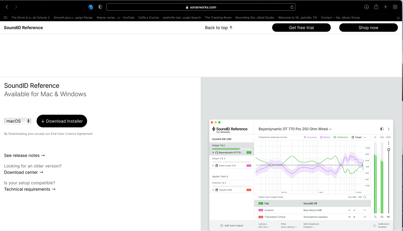Open the Recording Stu...kbird Studio bookmark
Viewport: 403px width, 231px height.
point(255,17)
